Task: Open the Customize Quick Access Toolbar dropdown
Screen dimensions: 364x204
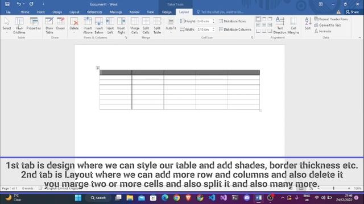Action: [43, 4]
